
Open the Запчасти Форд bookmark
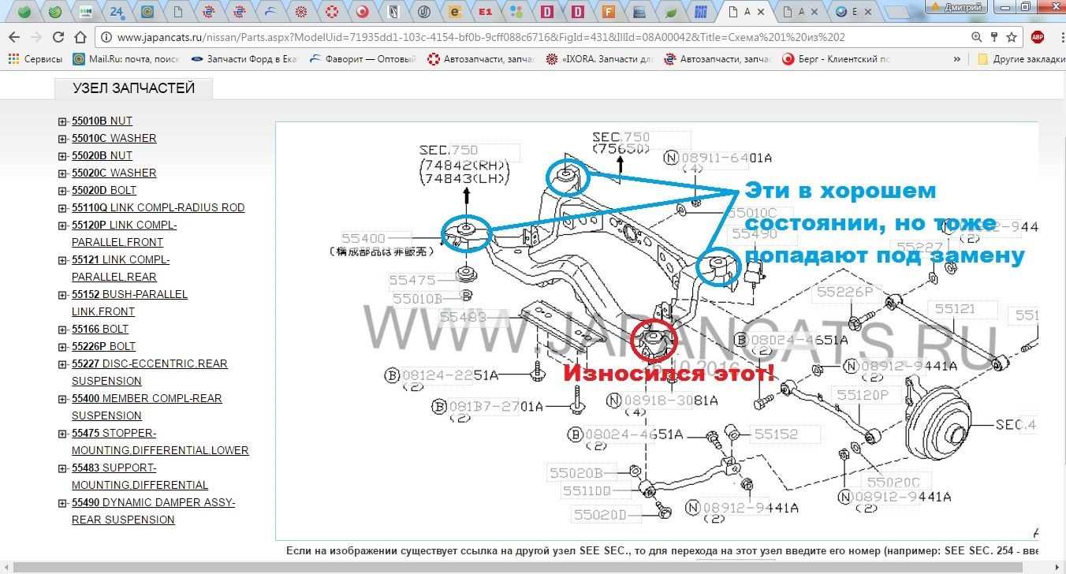point(244,59)
